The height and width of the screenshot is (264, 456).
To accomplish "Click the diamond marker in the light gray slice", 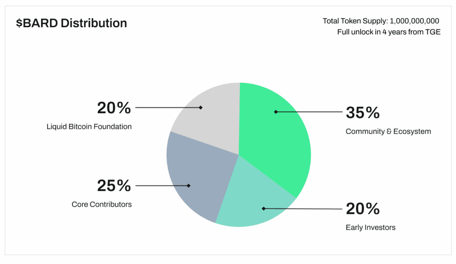I will (201, 107).
